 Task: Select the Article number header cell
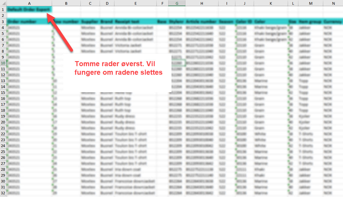202,22
